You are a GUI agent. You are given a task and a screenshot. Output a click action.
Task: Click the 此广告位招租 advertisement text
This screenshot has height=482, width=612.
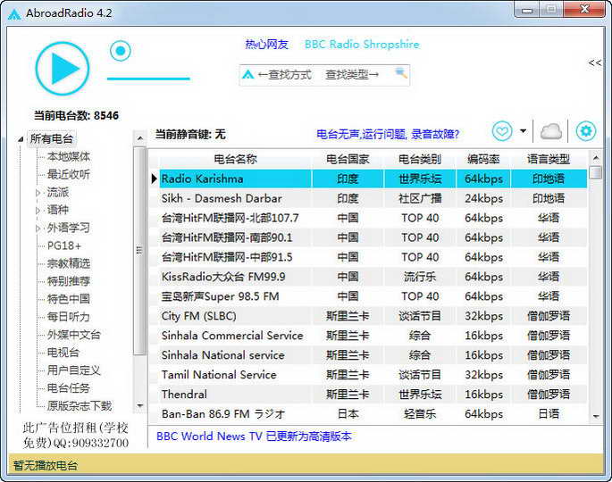75,436
